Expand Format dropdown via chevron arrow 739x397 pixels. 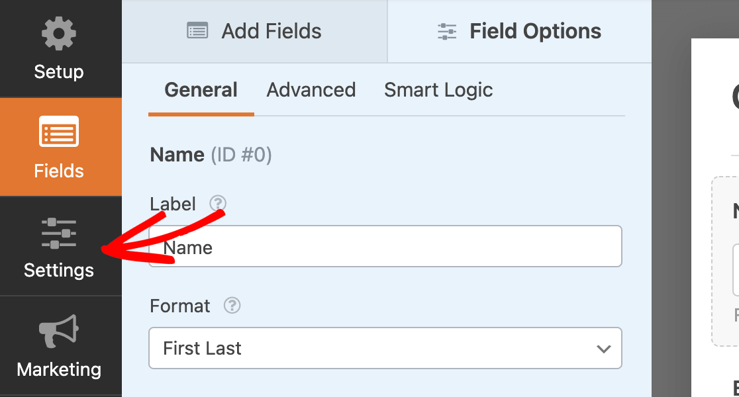[603, 349]
